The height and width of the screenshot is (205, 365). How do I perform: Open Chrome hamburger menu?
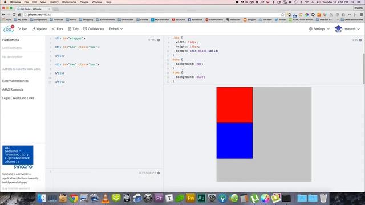click(362, 14)
